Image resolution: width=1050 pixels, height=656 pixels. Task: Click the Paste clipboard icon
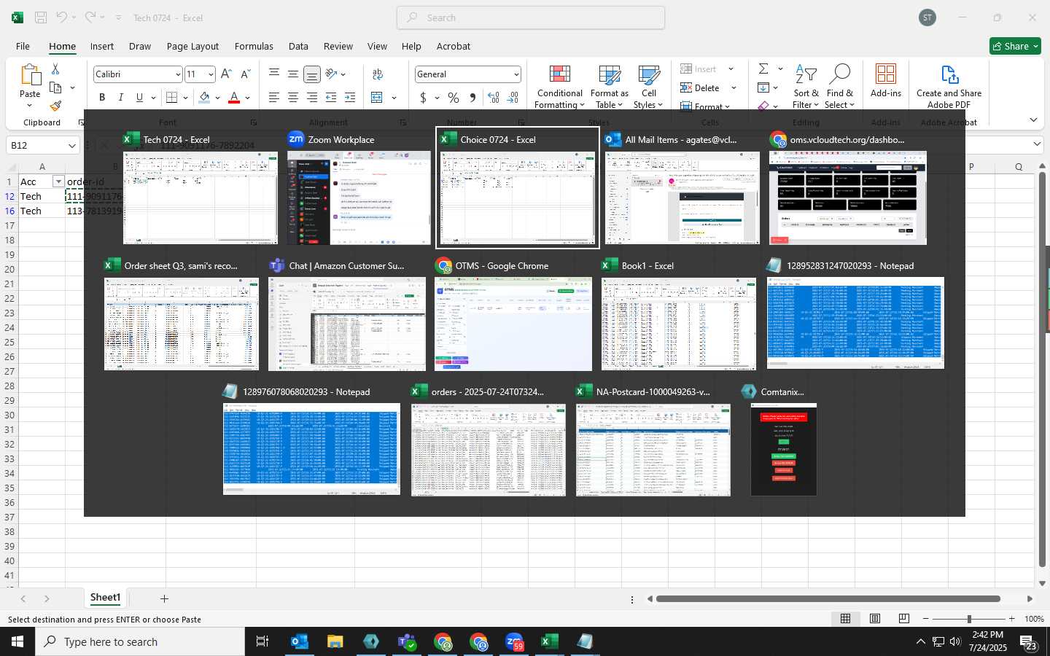(30, 76)
